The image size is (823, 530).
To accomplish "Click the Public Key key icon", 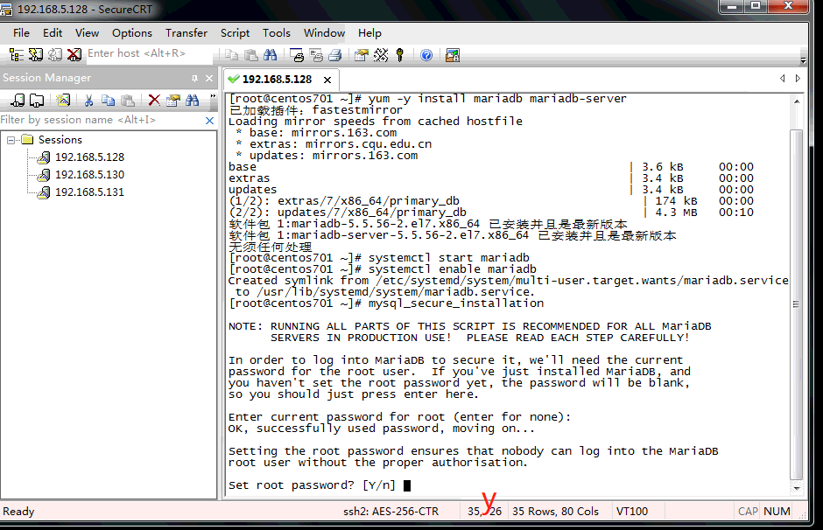I will pyautogui.click(x=400, y=54).
